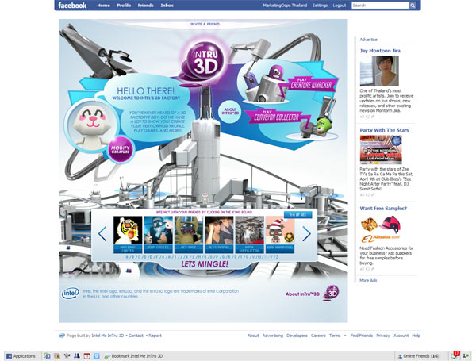
Task: Select the gray furry friend thumbnail
Action: point(250,230)
